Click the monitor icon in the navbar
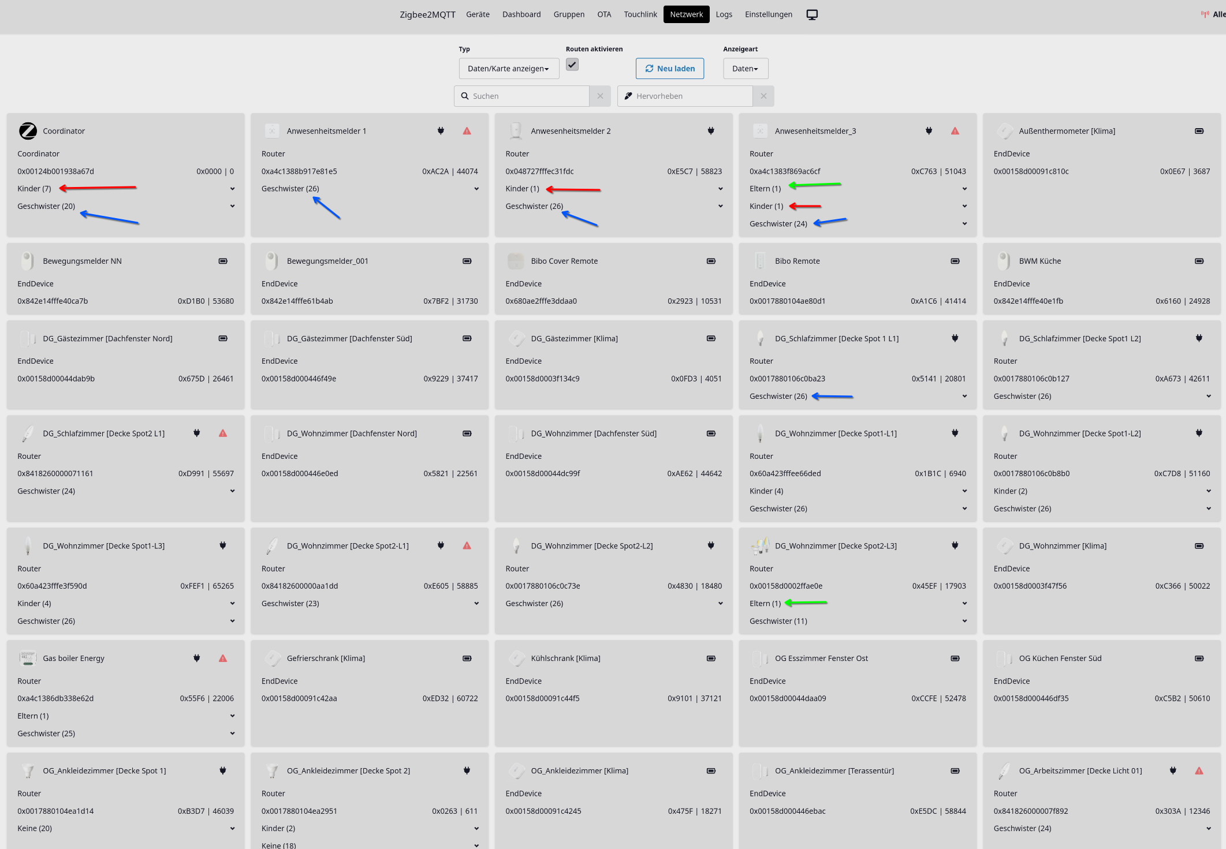 pyautogui.click(x=812, y=14)
